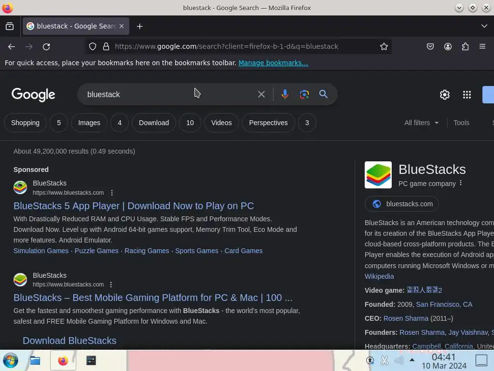
Task: Open knowledge panel three-dot more options
Action: tap(461, 183)
